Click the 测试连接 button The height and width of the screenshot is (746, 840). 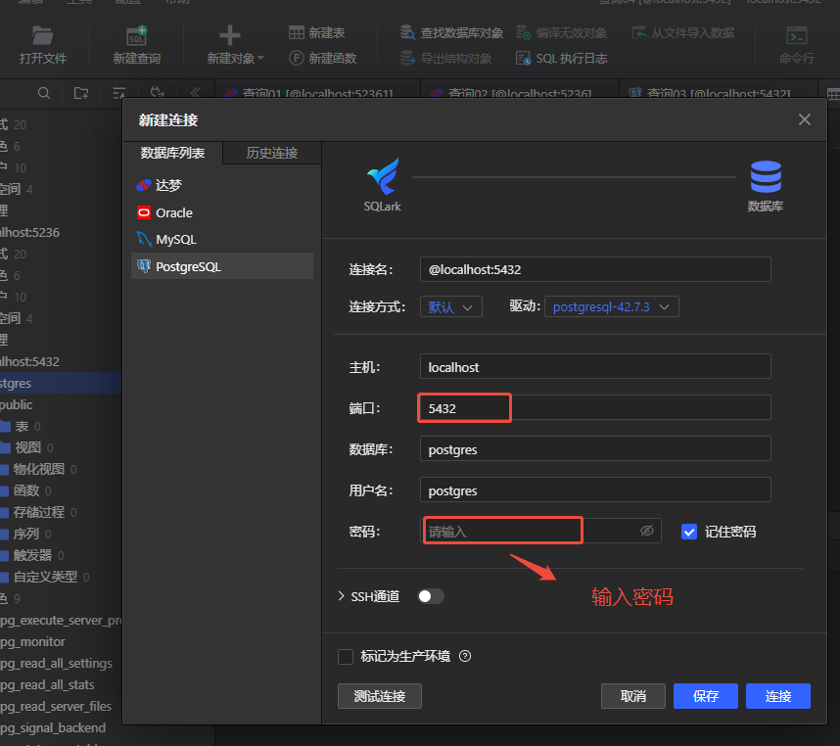pyautogui.click(x=379, y=696)
